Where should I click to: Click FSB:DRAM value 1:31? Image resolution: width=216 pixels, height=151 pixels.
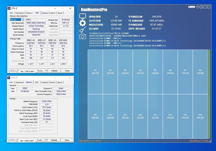pos(47,104)
